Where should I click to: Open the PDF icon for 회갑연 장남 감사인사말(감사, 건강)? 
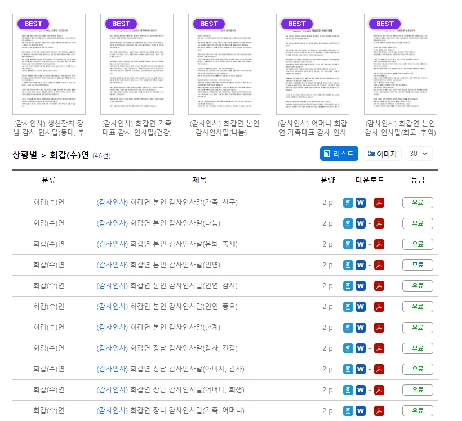tap(378, 347)
